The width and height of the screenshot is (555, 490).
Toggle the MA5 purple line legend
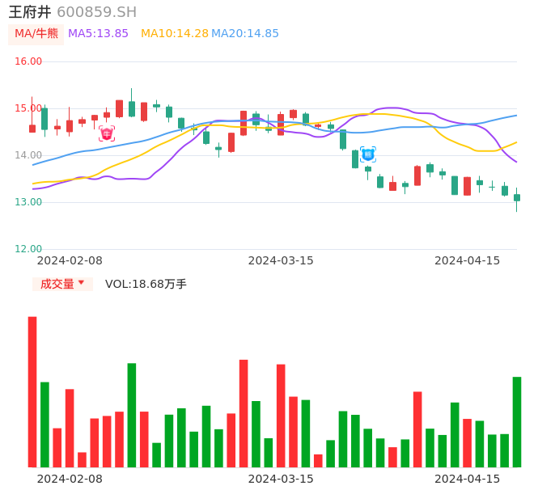click(98, 34)
